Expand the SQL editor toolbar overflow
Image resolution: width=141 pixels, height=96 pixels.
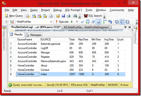coord(137,22)
